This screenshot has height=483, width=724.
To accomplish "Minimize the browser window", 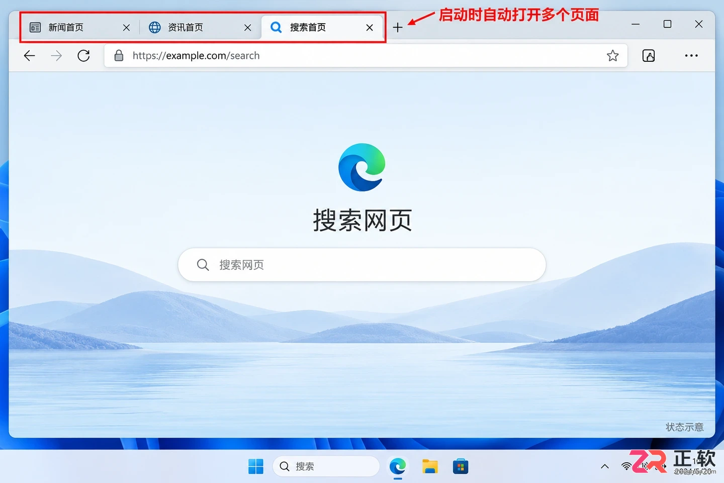I will pos(636,24).
